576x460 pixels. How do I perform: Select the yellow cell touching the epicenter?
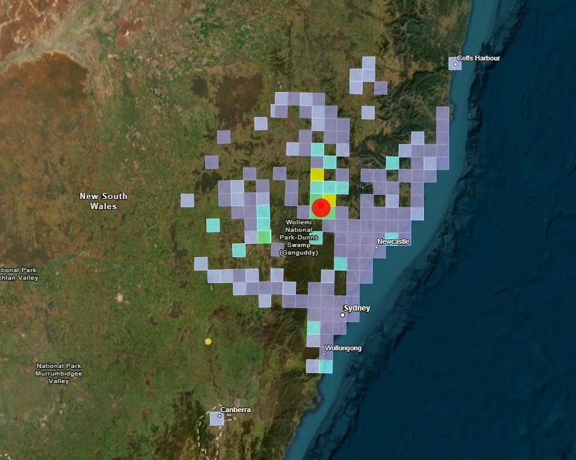[331, 200]
